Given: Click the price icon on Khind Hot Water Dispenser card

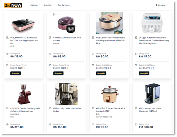Looking at the screenshot, I should click(x=136, y=124).
